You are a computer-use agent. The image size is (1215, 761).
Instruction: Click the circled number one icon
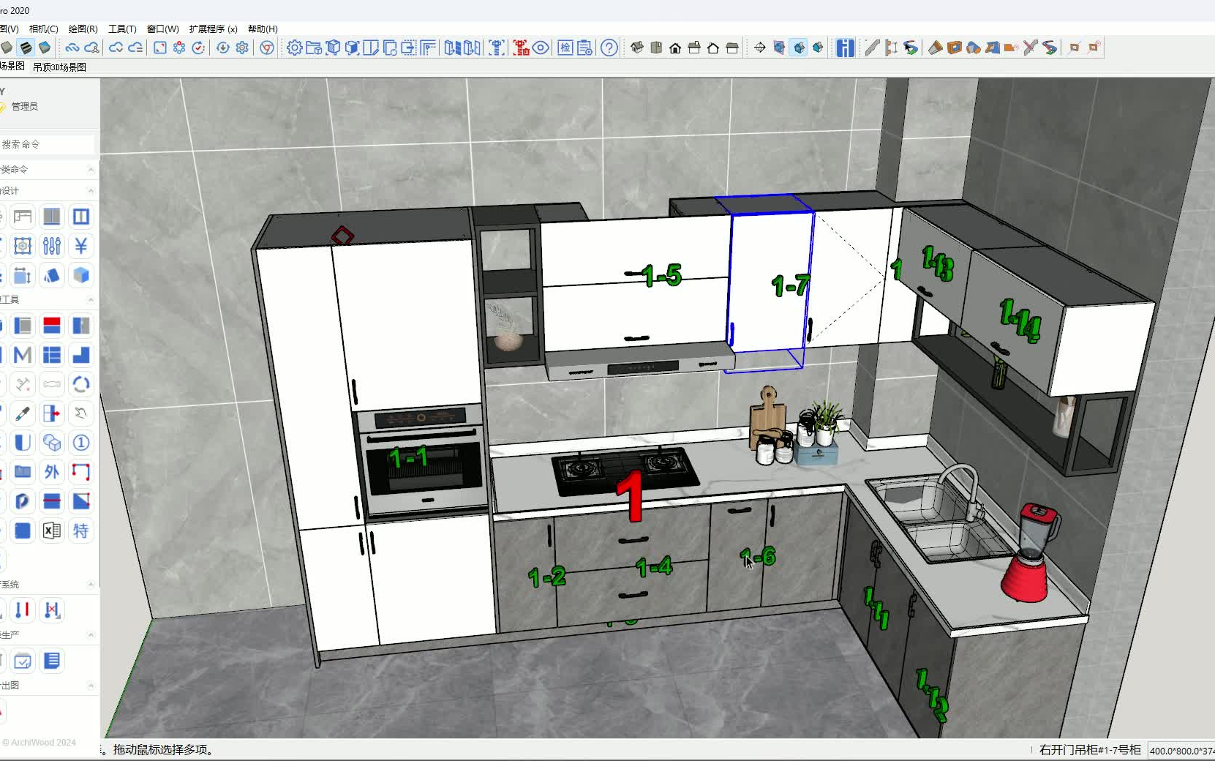coord(81,443)
